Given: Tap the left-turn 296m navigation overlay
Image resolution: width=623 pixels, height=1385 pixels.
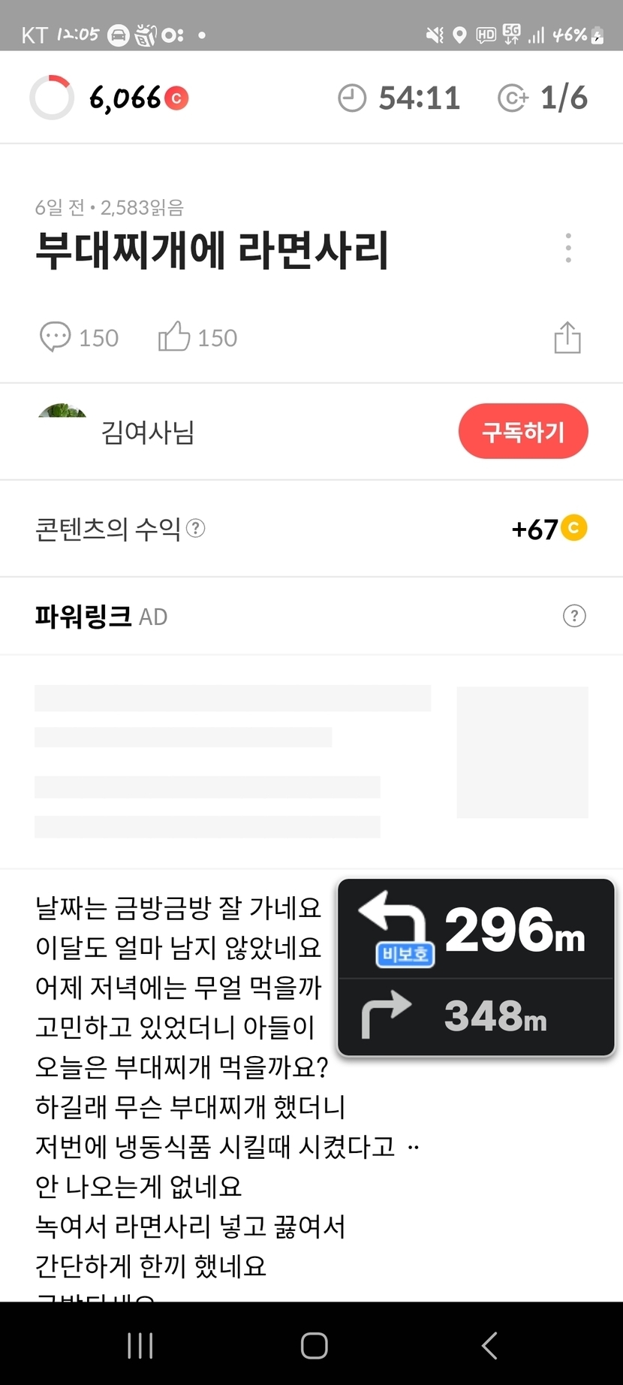Looking at the screenshot, I should click(x=476, y=930).
